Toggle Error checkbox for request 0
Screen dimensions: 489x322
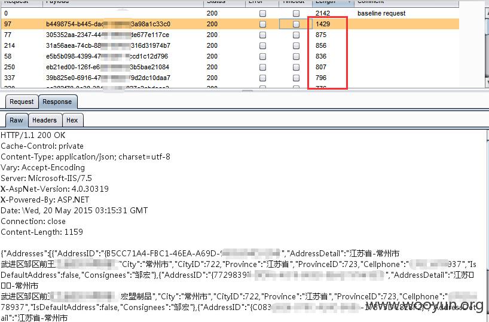pos(263,13)
